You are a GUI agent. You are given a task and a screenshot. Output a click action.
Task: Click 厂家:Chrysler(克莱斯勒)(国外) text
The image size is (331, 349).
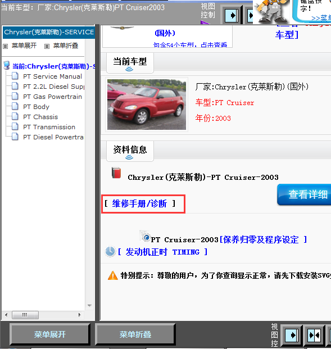(252, 87)
